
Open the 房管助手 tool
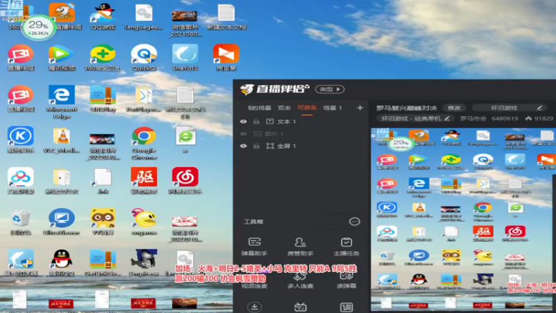(300, 247)
